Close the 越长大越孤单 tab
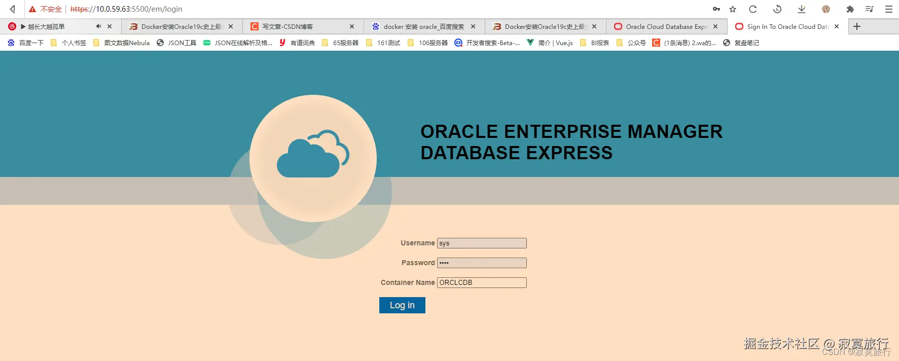This screenshot has width=899, height=361. tap(110, 26)
